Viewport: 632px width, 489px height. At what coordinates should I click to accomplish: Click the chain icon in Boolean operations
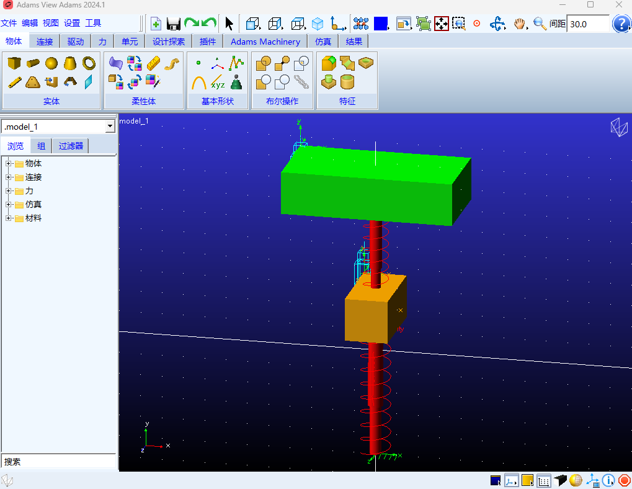[301, 83]
